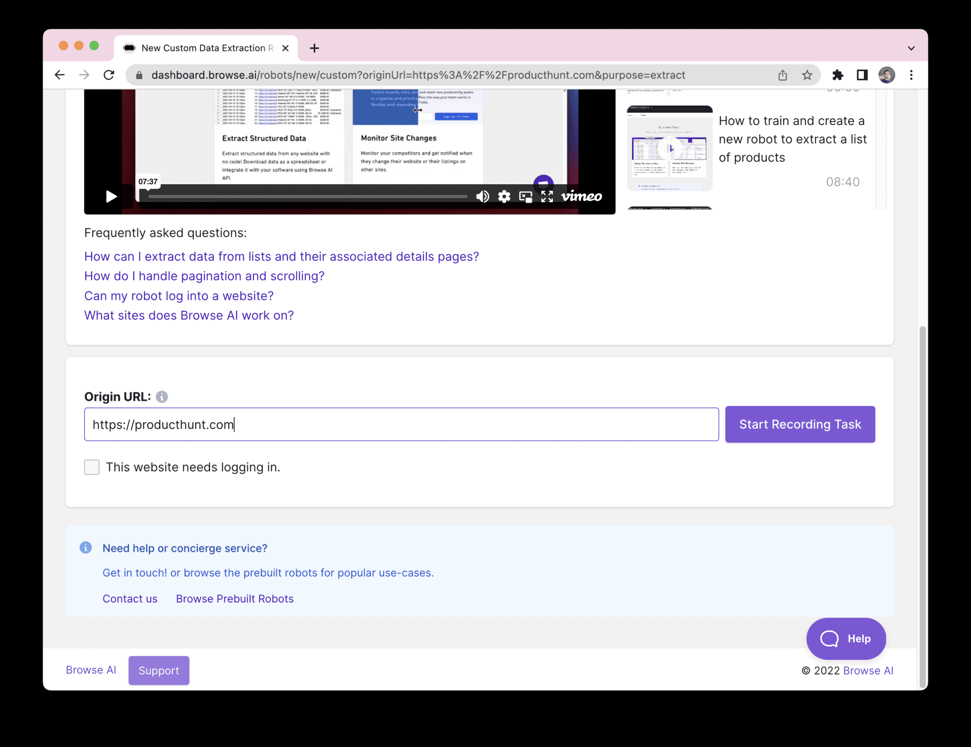The image size is (971, 747).
Task: Click the Vimeo logo icon on video
Action: tap(581, 196)
